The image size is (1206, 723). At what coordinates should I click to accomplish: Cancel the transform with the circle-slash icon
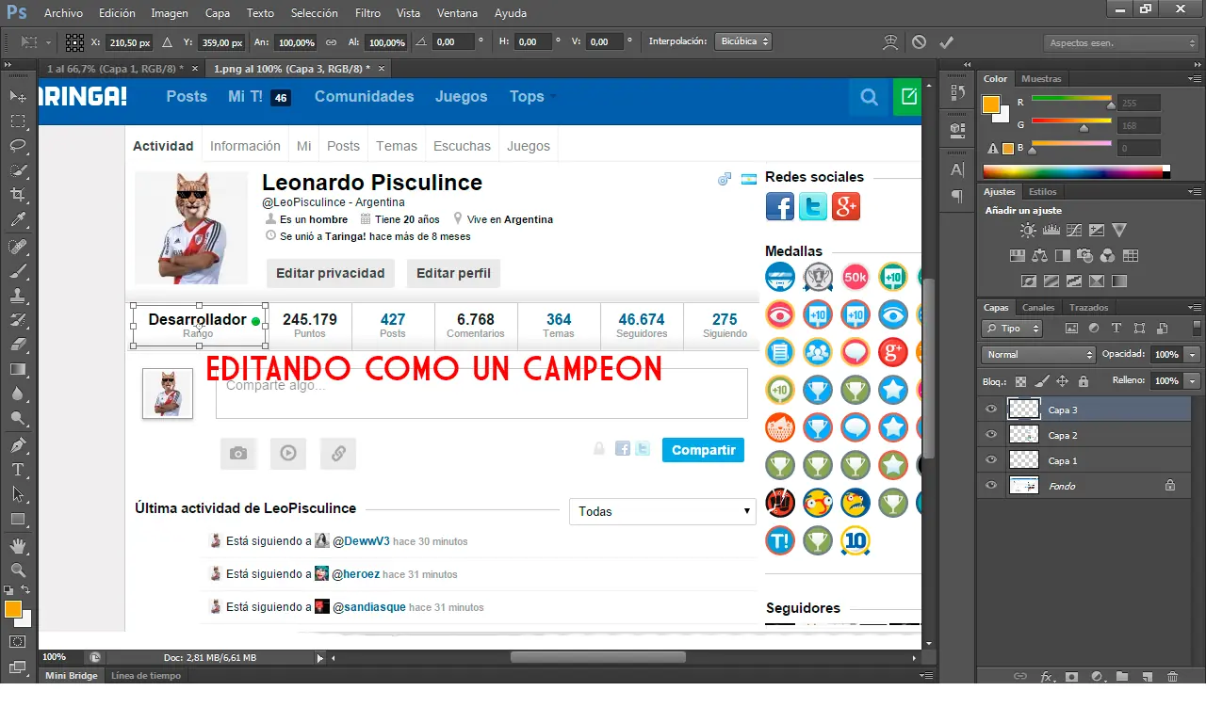coord(919,42)
